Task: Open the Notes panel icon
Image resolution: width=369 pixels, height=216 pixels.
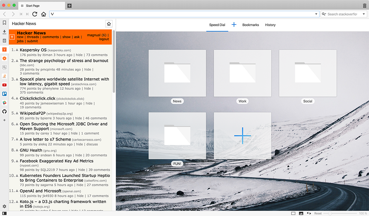Action: coord(4,40)
